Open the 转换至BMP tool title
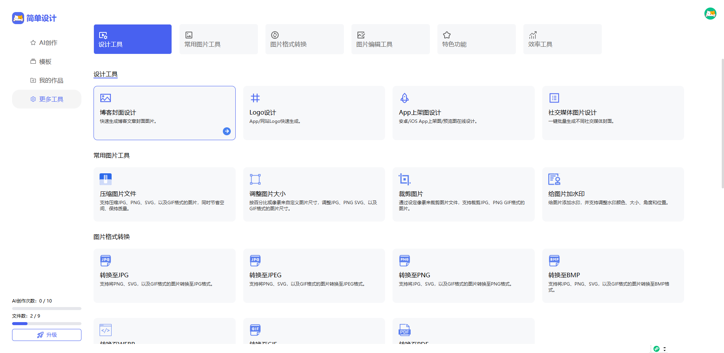This screenshot has height=353, width=724. click(x=564, y=275)
